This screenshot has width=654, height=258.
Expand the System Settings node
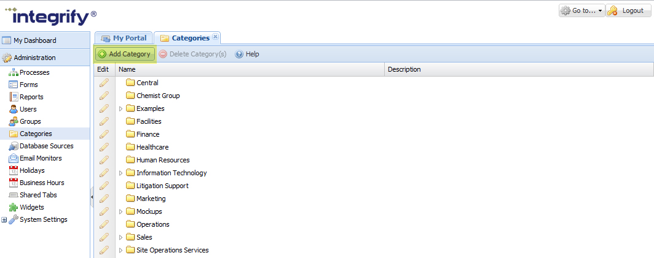[4, 220]
